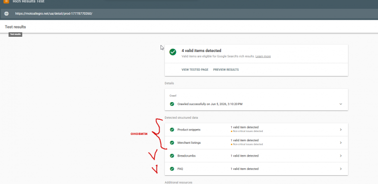Click PREVIEW RESULTS

(226, 70)
